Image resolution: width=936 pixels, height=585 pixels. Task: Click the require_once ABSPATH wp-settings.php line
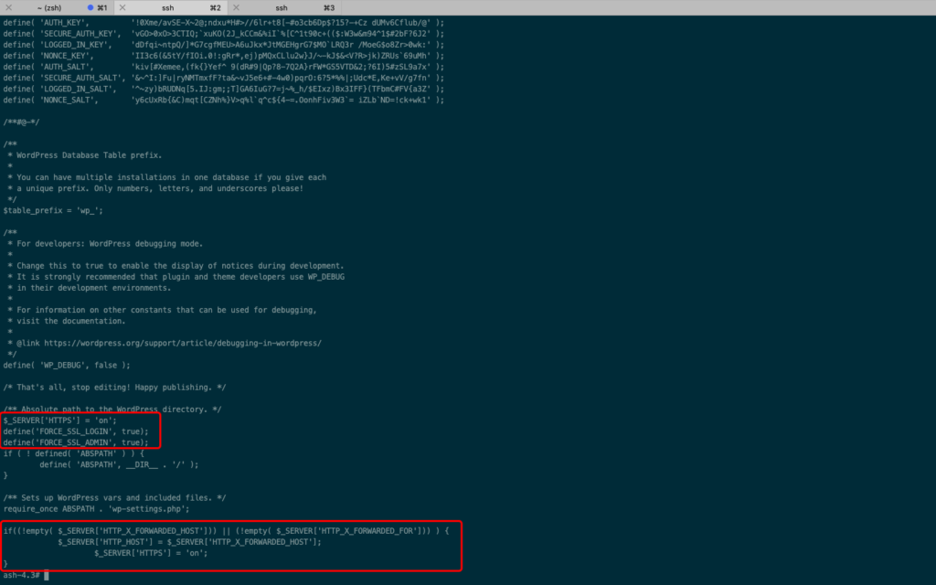click(96, 508)
